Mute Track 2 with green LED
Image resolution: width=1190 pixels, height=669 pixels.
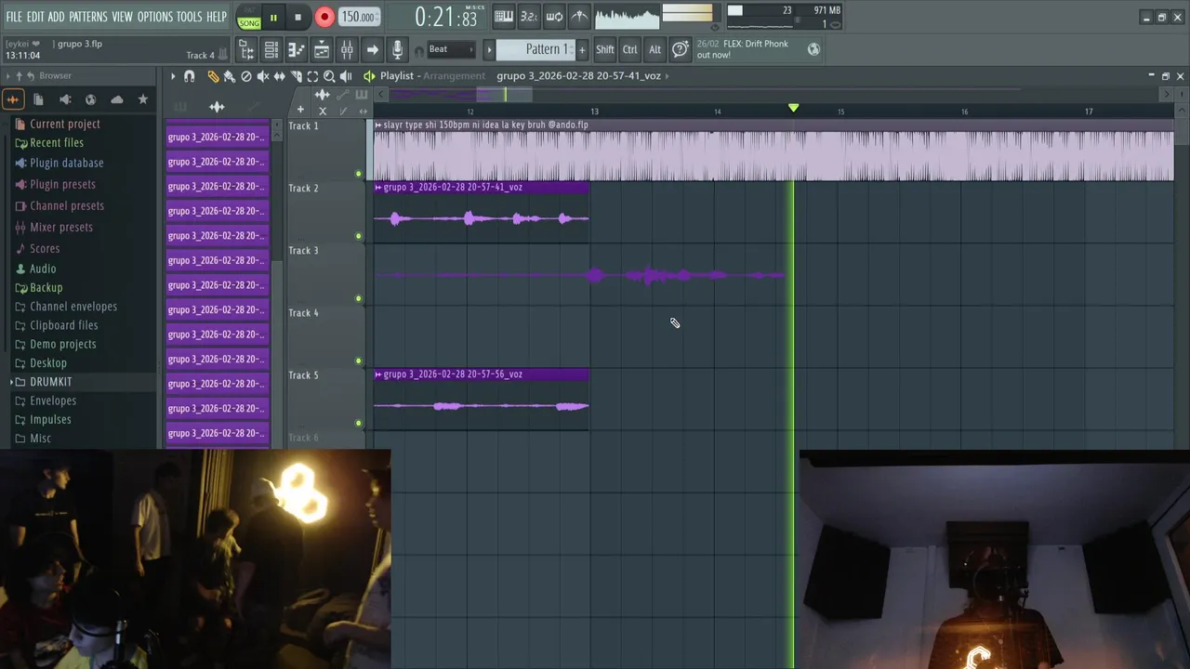click(358, 236)
